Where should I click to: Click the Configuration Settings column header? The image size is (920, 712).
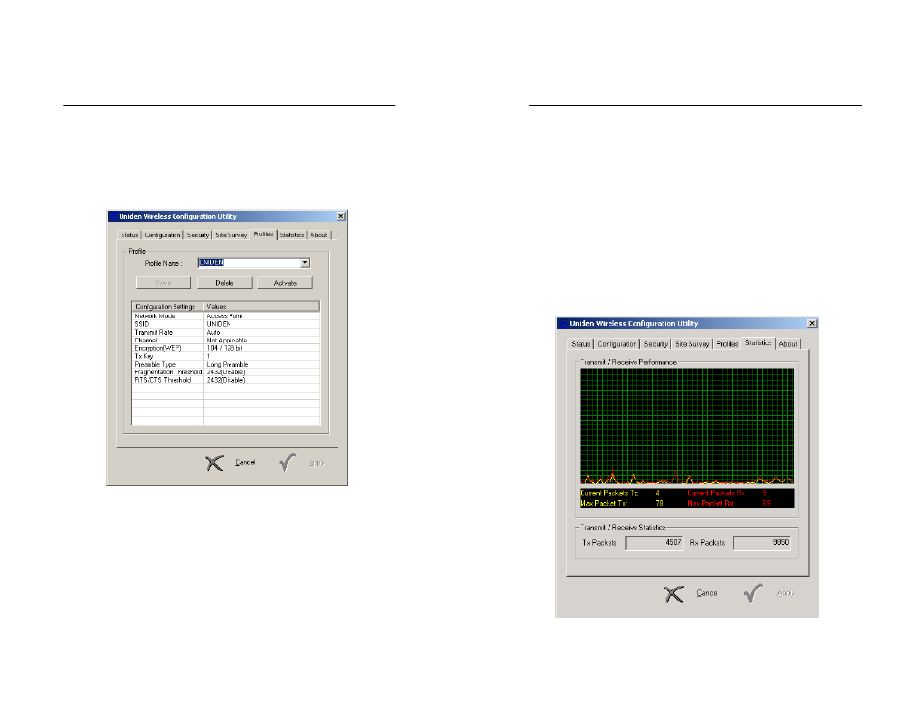(168, 307)
